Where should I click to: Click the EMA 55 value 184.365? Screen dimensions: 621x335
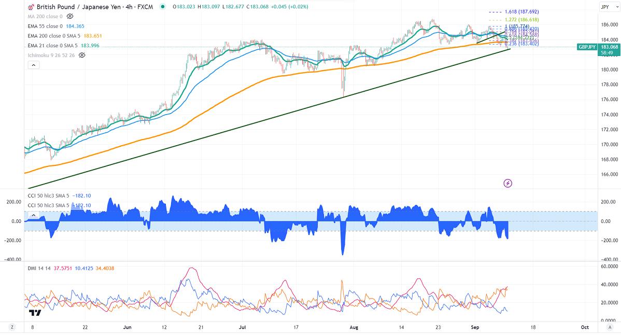(75, 26)
